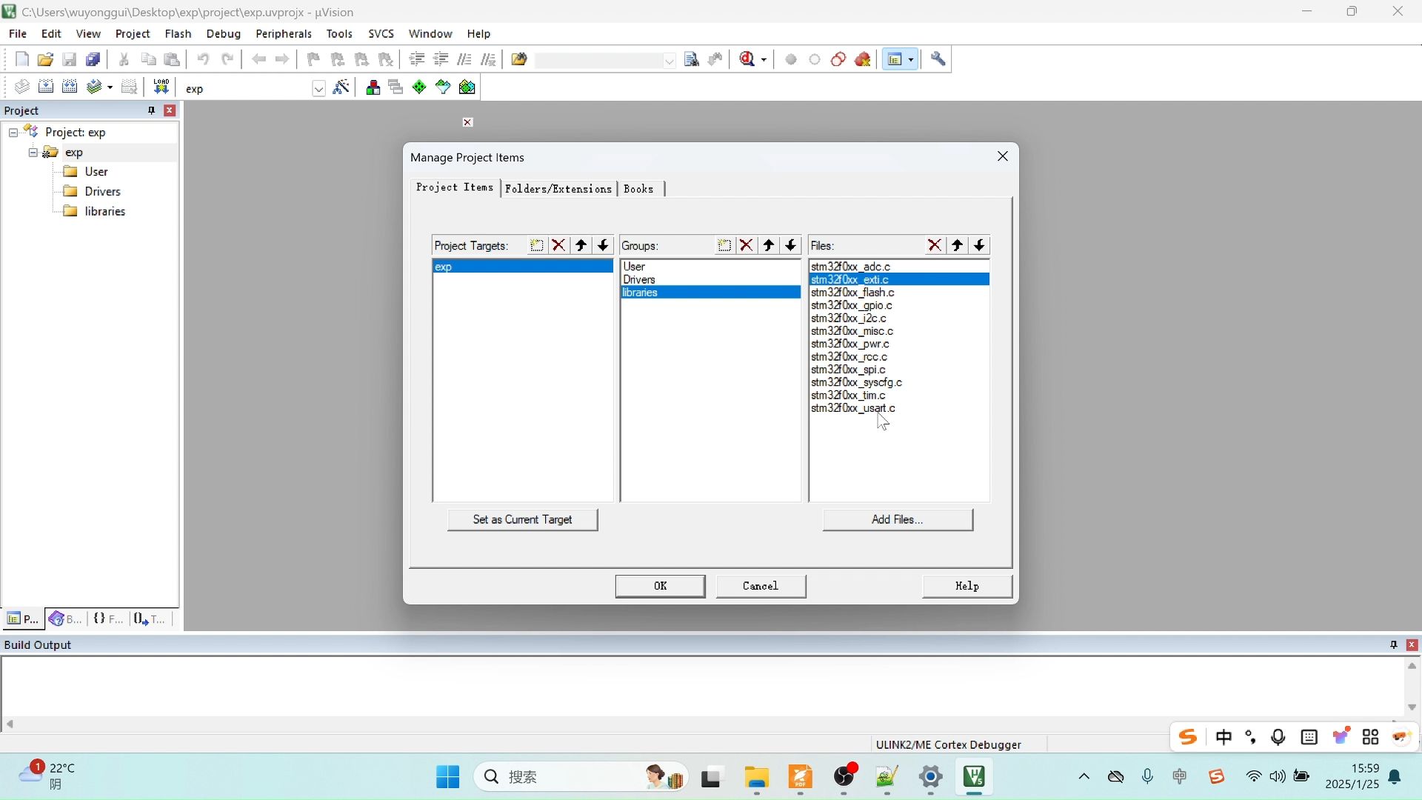Click the Download (LOAD) to flash icon
The image size is (1422, 800).
pyautogui.click(x=161, y=87)
